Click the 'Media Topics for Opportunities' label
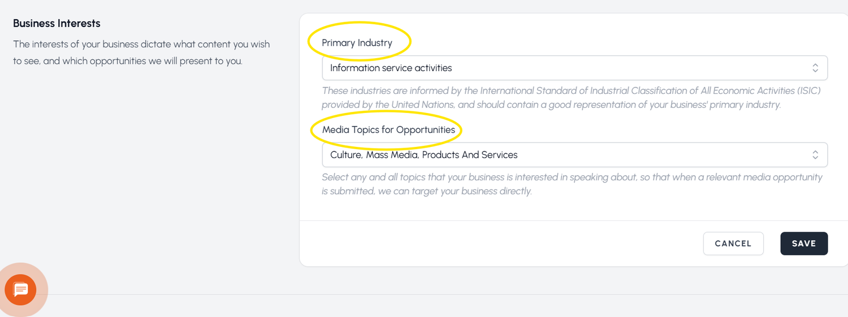The image size is (848, 317). (x=388, y=130)
